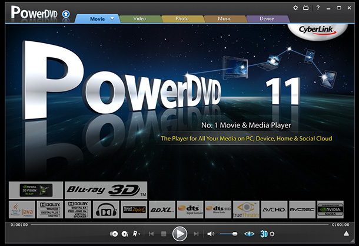Screen dimensions: 359x246
Task: Open the bookmark dropdown
Action: (136, 234)
